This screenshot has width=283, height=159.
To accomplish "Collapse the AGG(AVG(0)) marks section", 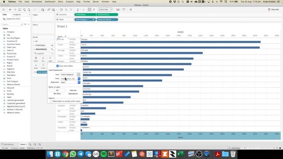I will pos(34,49).
